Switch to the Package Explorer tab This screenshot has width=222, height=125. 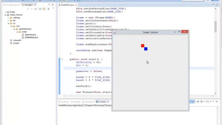pos(11,5)
